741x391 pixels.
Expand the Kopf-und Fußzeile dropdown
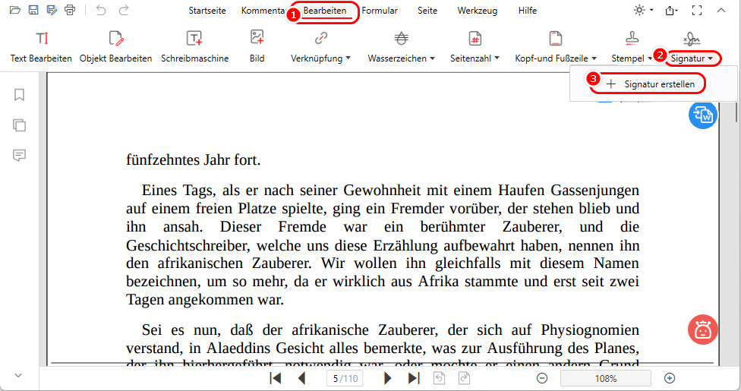pos(594,58)
